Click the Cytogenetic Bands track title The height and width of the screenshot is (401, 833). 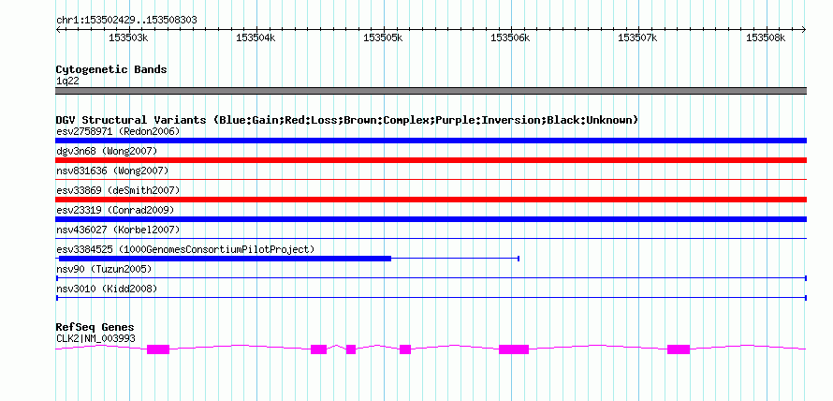[111, 69]
